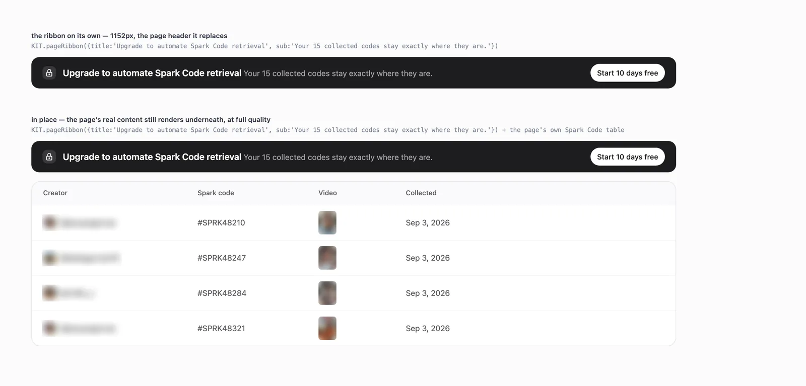Select the spark code #SPRK48321
806x386 pixels.
[221, 328]
